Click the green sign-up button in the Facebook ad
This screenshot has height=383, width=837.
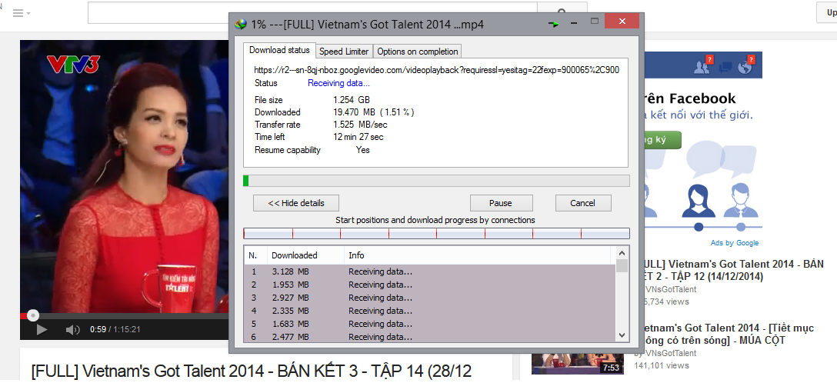662,140
